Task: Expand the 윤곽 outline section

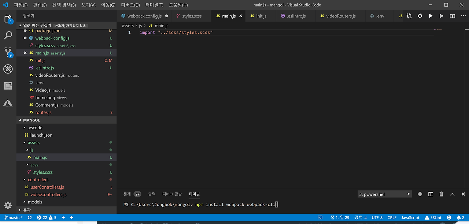Action: [x=66, y=210]
